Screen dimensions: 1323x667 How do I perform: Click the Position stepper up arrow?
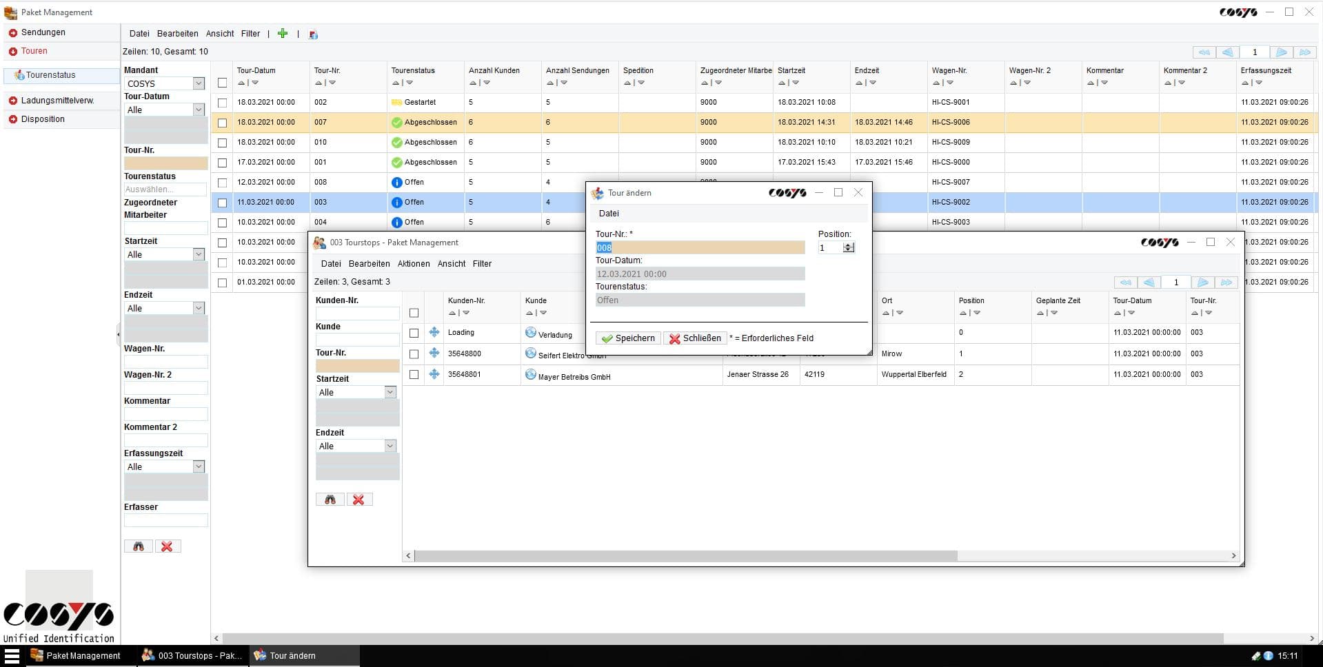tap(849, 245)
